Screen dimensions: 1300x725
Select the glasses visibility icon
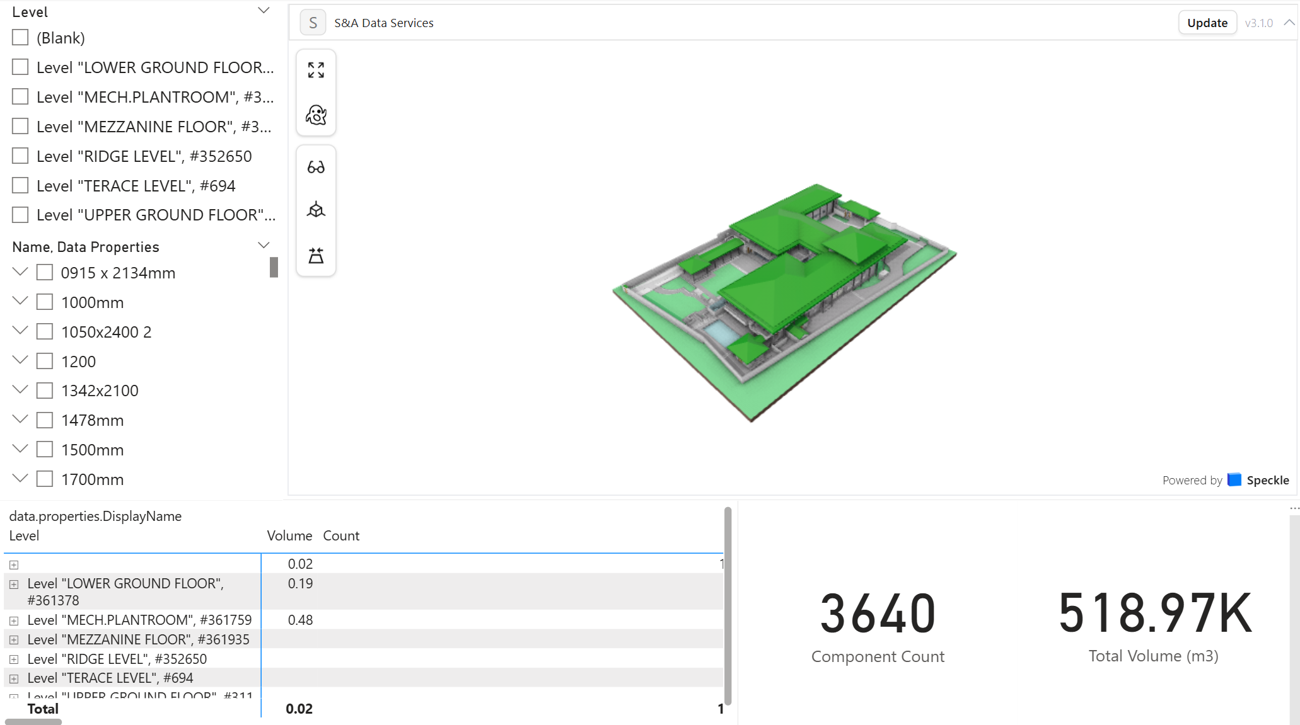tap(315, 166)
